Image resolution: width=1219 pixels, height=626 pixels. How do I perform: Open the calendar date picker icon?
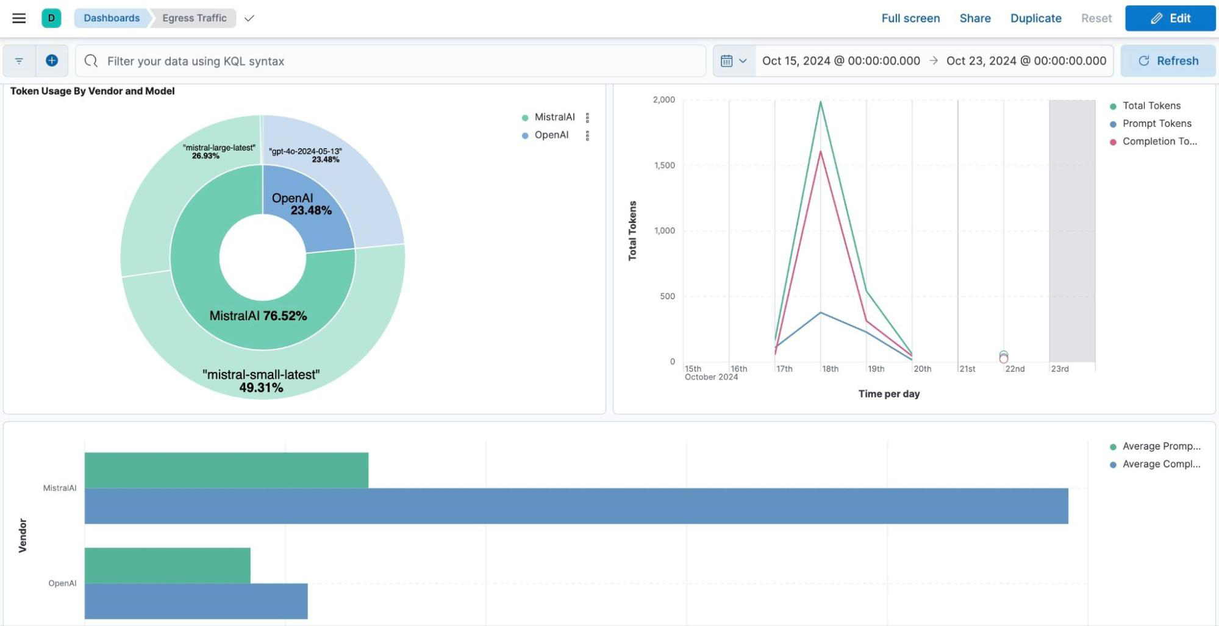click(x=727, y=60)
